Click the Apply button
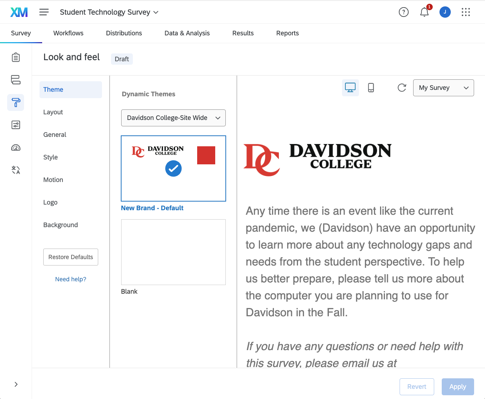The height and width of the screenshot is (399, 485). pos(458,387)
